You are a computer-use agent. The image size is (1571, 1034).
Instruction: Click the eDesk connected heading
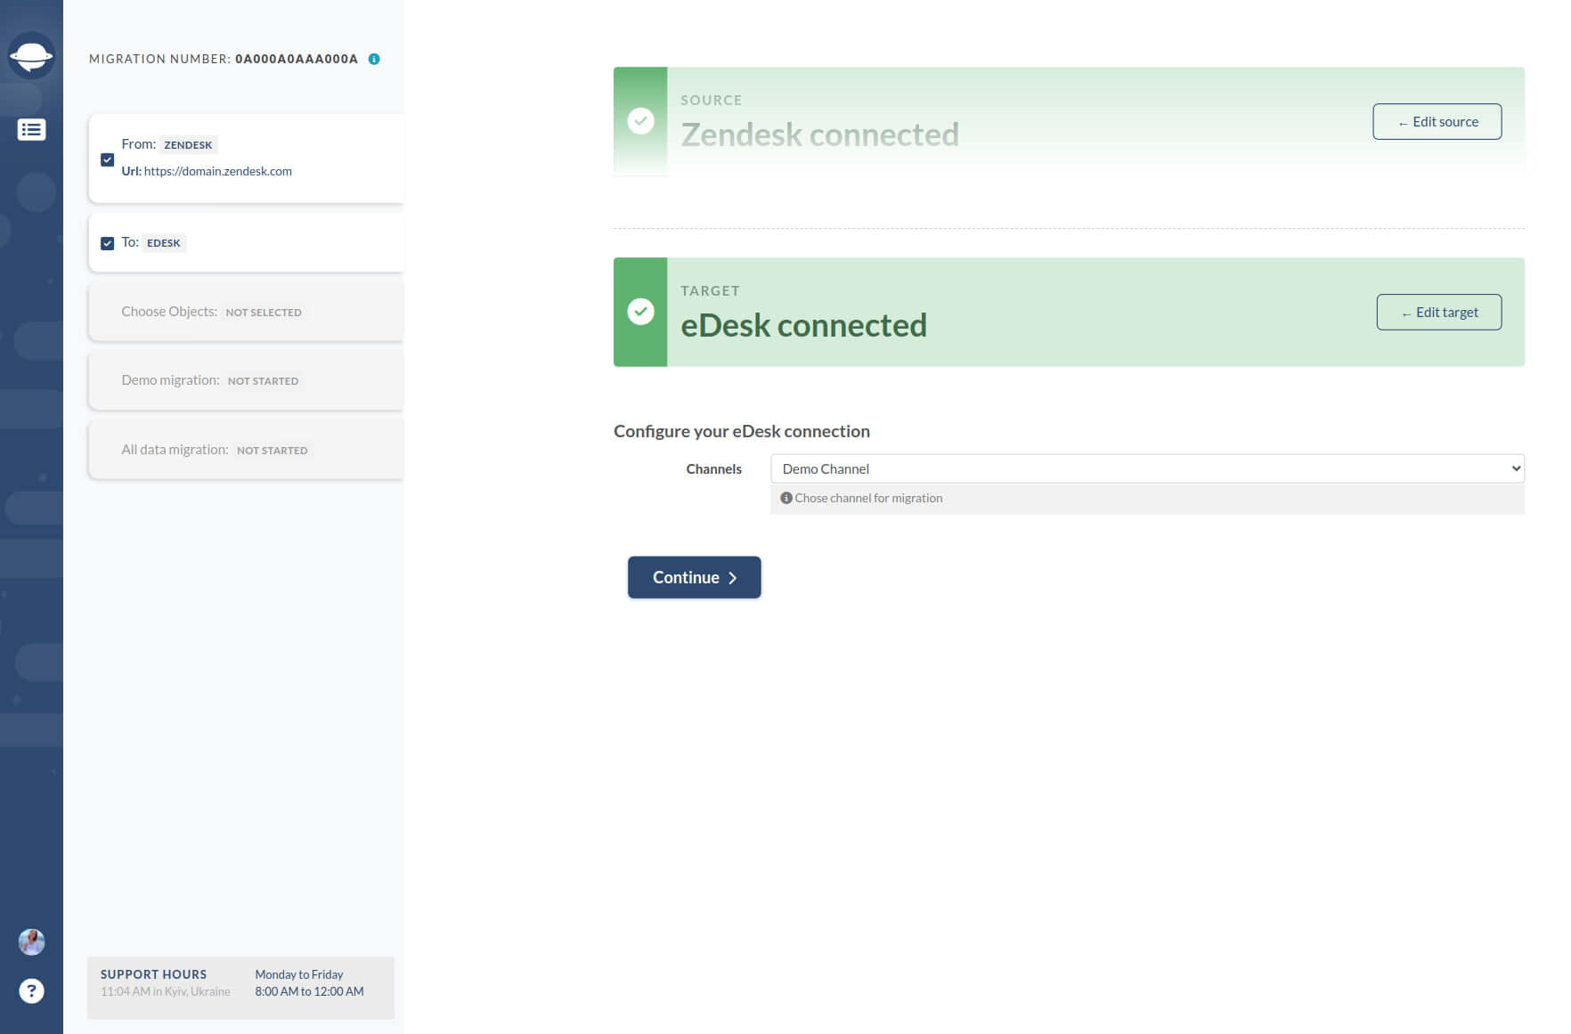[803, 325]
